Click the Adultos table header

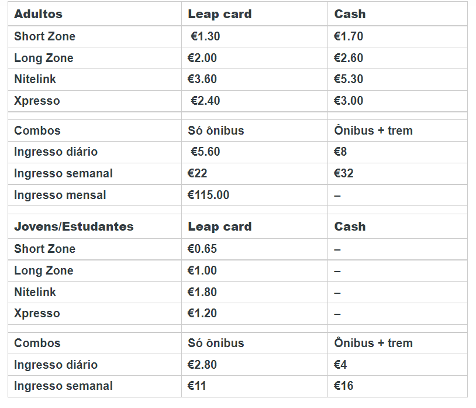39,14
